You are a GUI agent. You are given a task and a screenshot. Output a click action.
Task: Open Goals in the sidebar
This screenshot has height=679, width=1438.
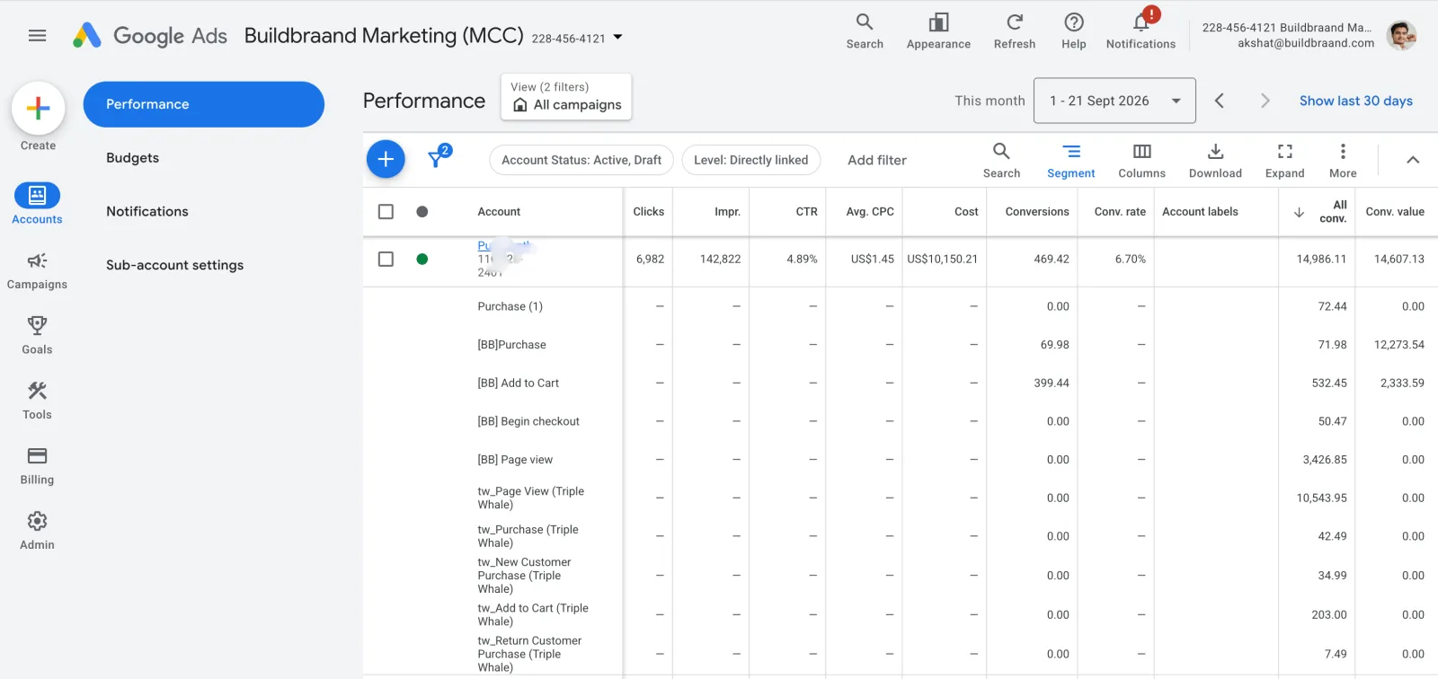[37, 336]
